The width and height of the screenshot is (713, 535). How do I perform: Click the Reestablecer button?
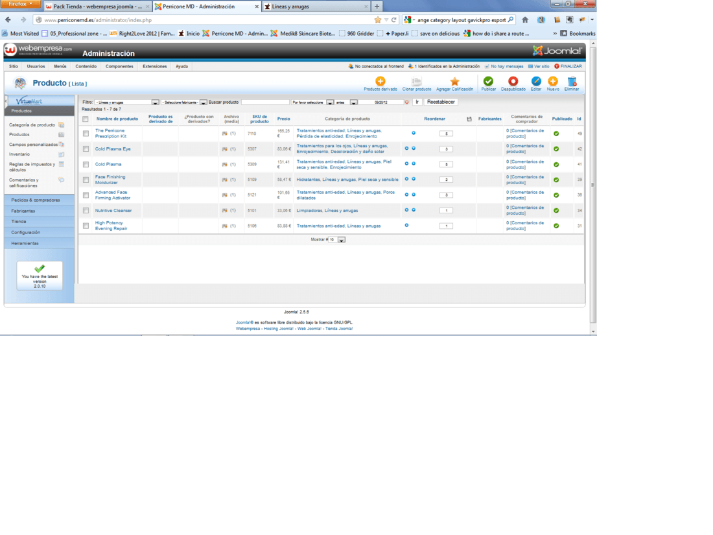pyautogui.click(x=441, y=102)
